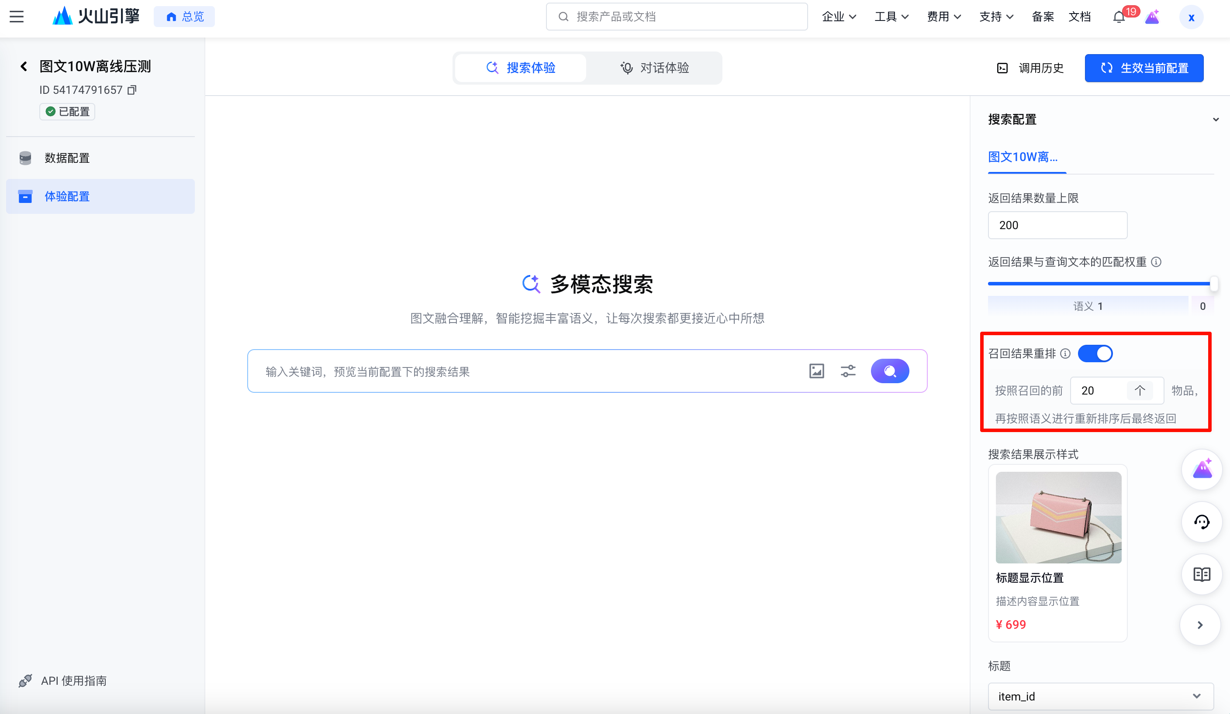Select 数据配置 in the sidebar
This screenshot has height=714, width=1230.
[67, 158]
